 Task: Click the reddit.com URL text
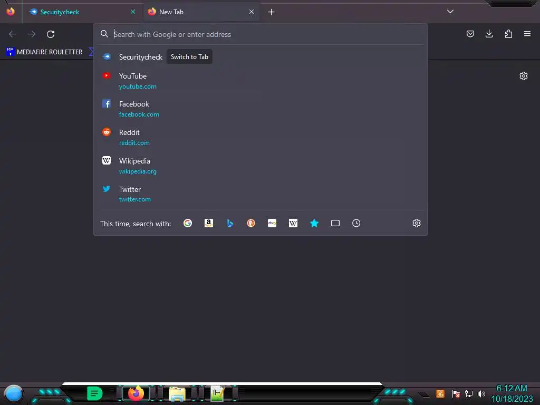coord(134,143)
